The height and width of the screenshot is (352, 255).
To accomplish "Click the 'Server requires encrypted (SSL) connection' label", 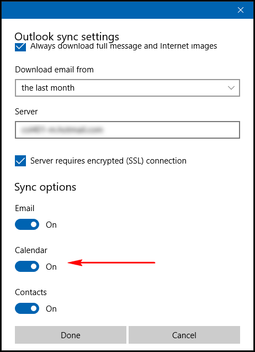I will point(108,161).
